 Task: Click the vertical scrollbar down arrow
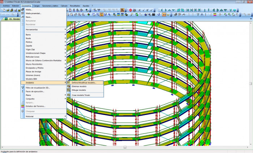pos(250,144)
